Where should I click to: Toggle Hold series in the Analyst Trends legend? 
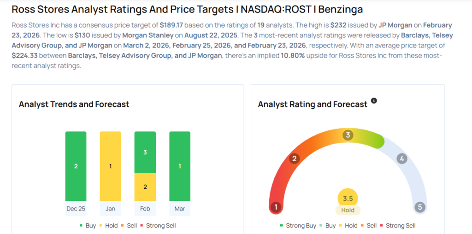pos(109,226)
